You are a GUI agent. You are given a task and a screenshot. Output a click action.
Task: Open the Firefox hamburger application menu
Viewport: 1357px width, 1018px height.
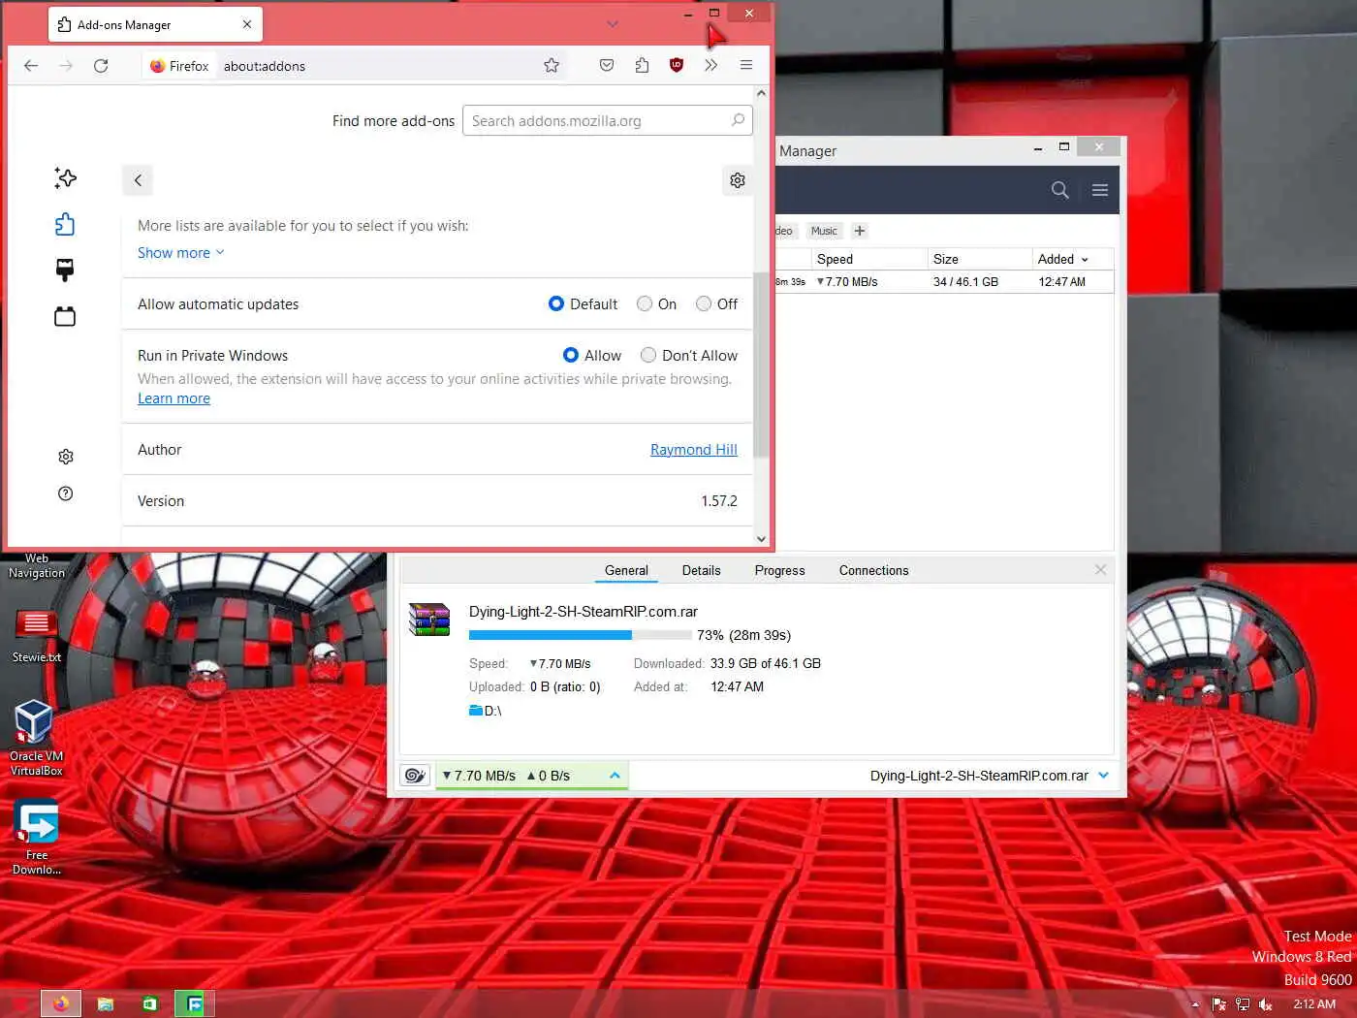[746, 65]
